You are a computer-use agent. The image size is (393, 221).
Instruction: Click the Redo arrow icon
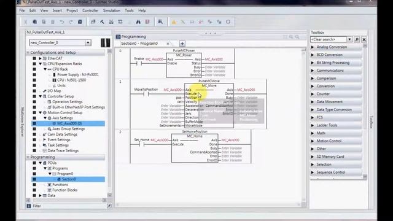pyautogui.click(x=71, y=22)
